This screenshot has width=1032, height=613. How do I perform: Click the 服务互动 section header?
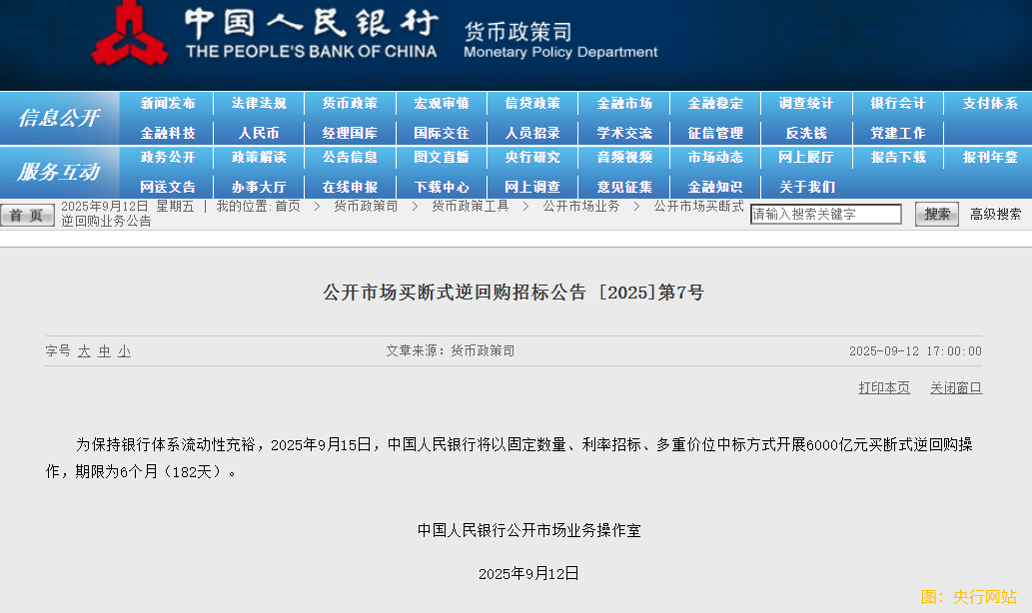(x=59, y=172)
